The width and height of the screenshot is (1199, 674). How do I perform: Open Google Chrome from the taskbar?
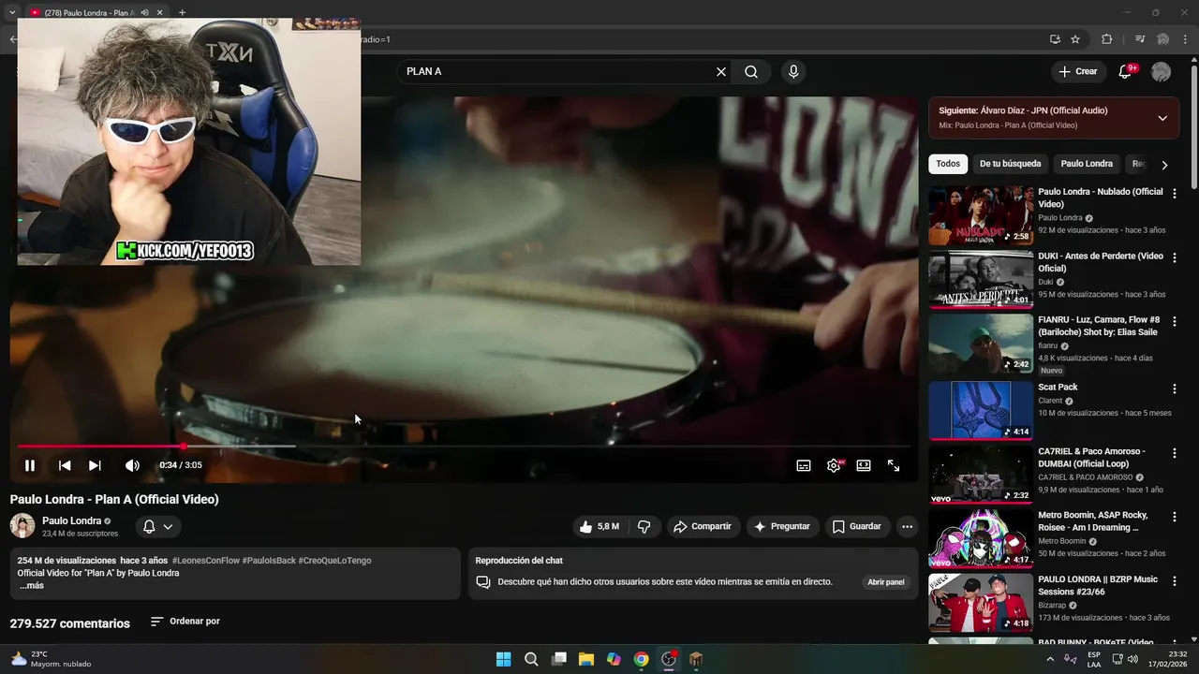click(641, 659)
